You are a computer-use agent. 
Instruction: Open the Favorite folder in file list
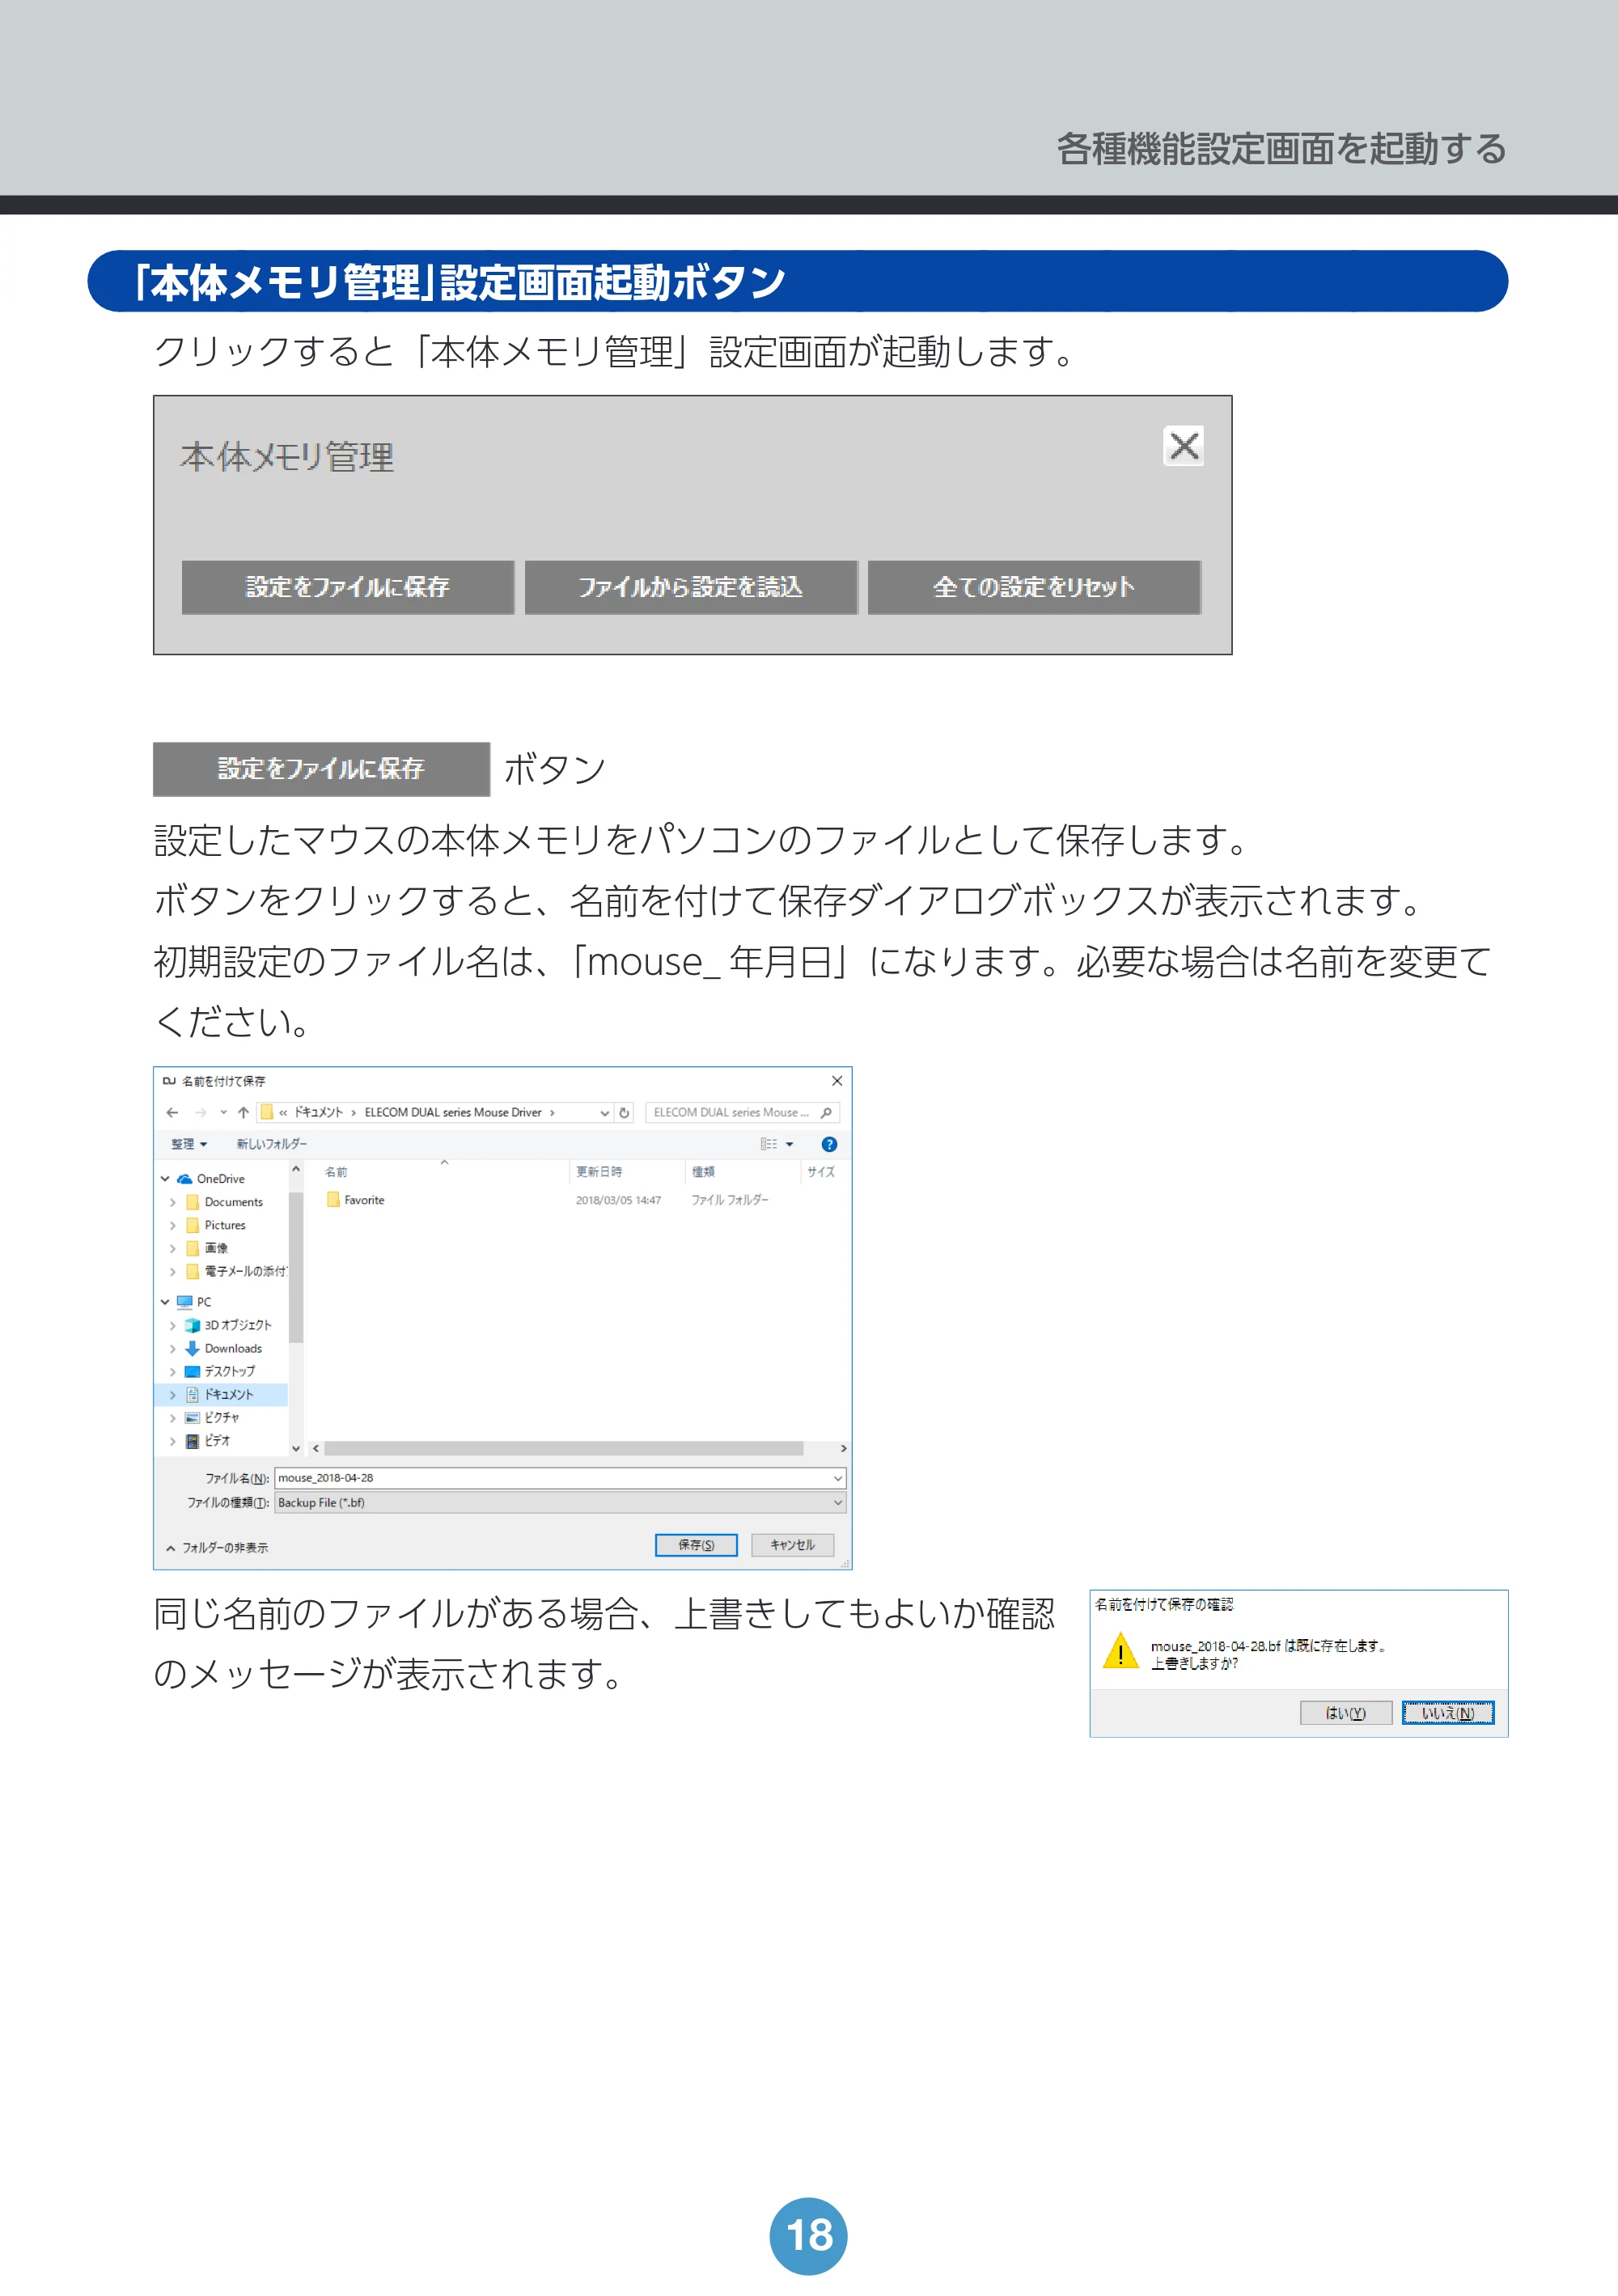355,1200
